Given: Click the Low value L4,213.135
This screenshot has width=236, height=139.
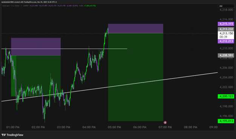Looking at the screenshot, I should (x=52, y=6).
